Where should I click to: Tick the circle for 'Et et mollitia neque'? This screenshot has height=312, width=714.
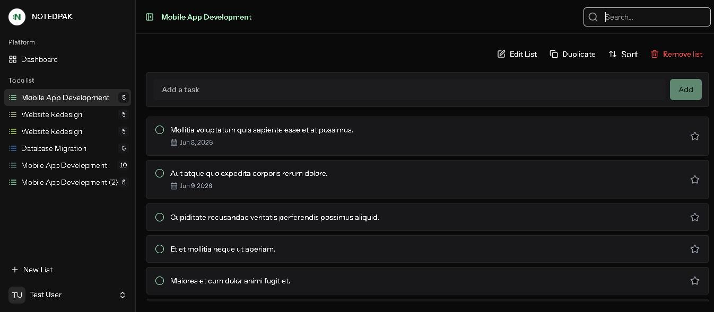pyautogui.click(x=160, y=249)
